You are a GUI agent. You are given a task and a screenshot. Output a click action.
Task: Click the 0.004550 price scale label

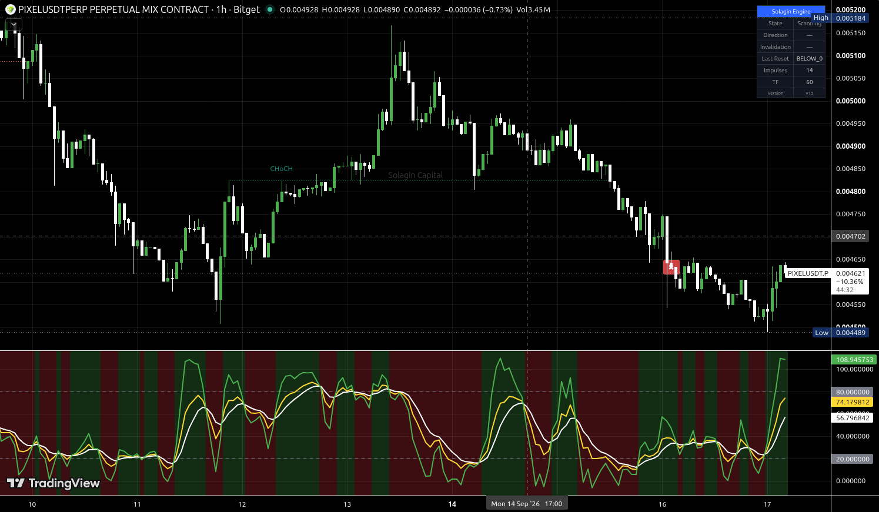[x=850, y=304]
